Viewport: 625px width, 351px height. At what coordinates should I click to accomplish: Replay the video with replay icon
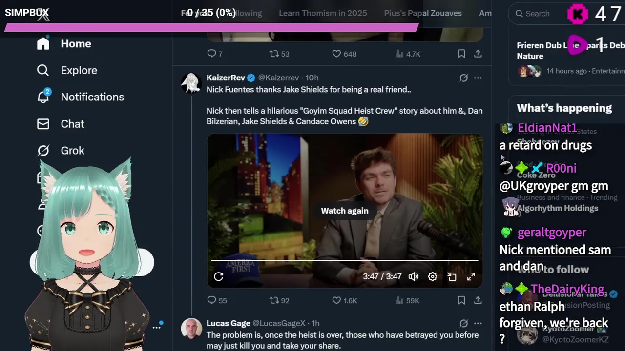click(219, 276)
